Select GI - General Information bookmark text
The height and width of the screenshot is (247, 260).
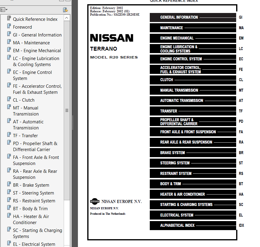[37, 35]
